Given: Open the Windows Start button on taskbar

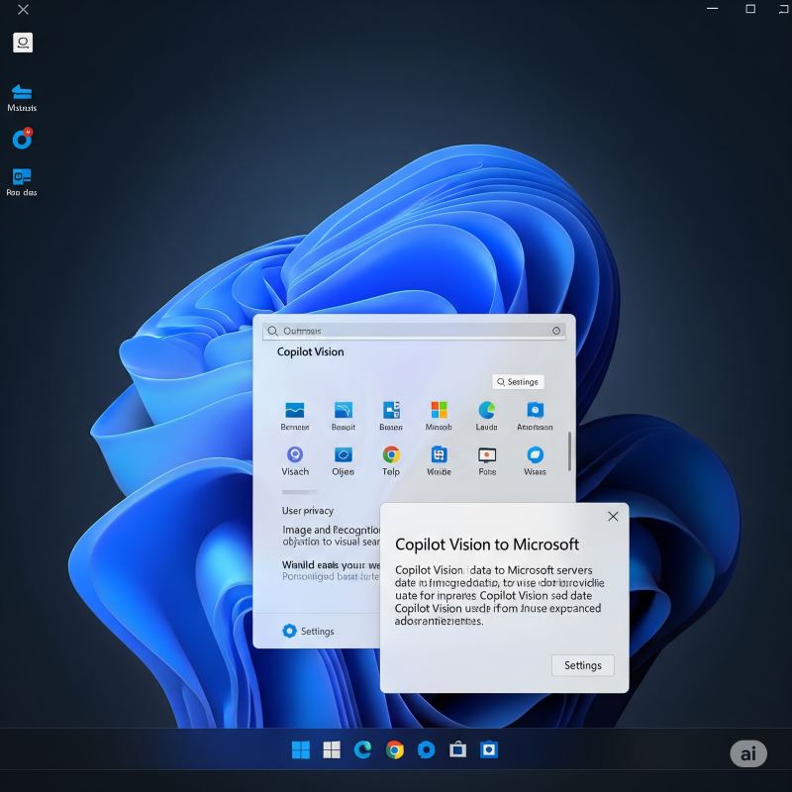Looking at the screenshot, I should (301, 750).
